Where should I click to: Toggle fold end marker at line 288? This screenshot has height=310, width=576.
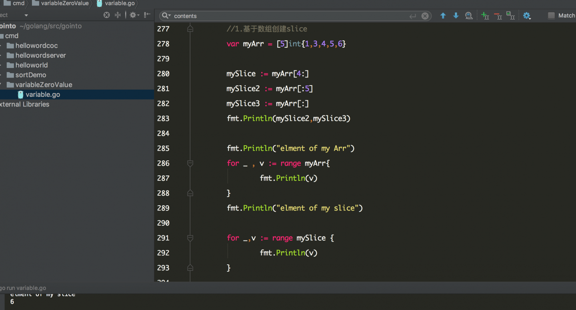pyautogui.click(x=190, y=193)
